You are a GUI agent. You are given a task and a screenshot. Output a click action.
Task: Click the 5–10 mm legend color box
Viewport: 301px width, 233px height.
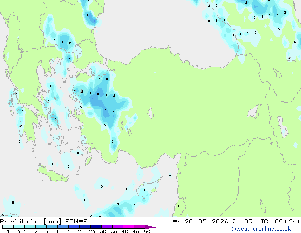[52, 227]
